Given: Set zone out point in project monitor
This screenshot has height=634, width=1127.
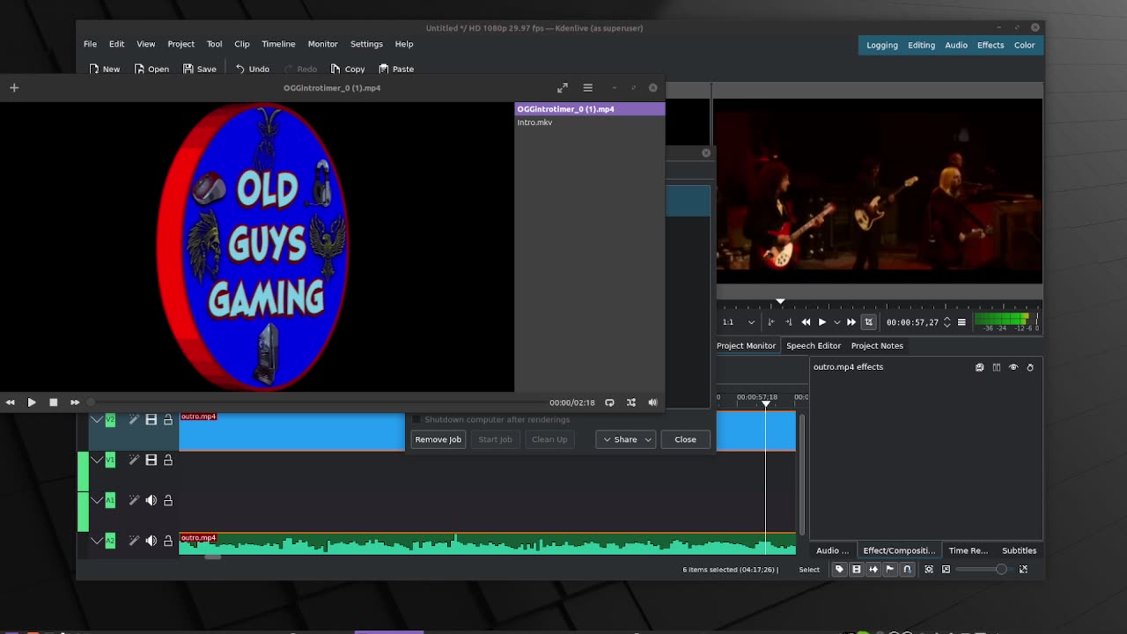Looking at the screenshot, I should pyautogui.click(x=788, y=322).
